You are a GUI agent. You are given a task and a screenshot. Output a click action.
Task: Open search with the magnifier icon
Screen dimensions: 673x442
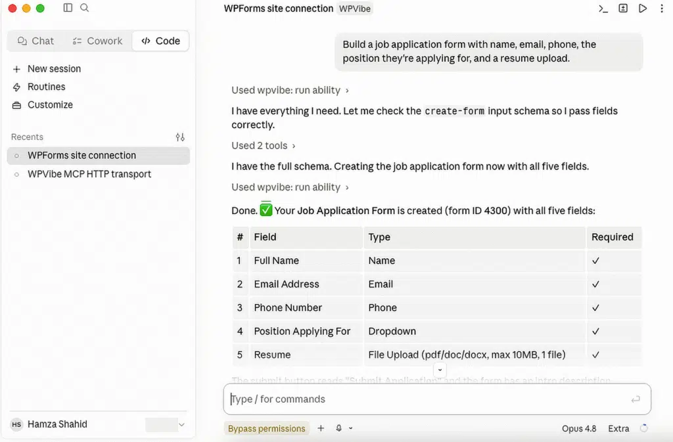[x=85, y=8]
